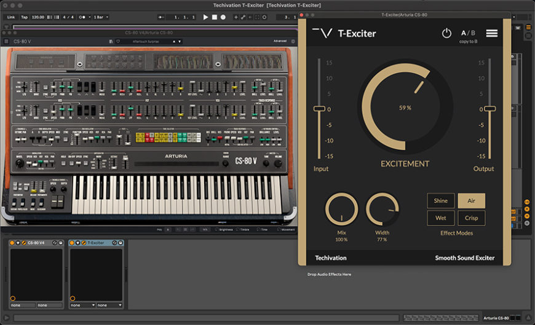Click the T-Exciter Input level fader handle
Screen dimensions: 535x325
pos(319,109)
